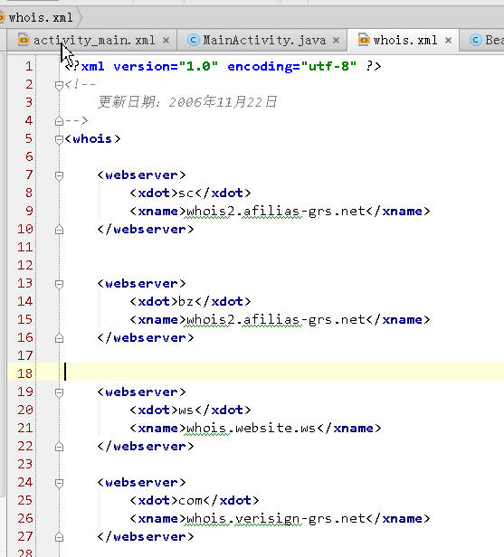Click the whois.xml breadcrumb in navigation bar
Viewport: 504px width, 557px height.
pyautogui.click(x=40, y=17)
